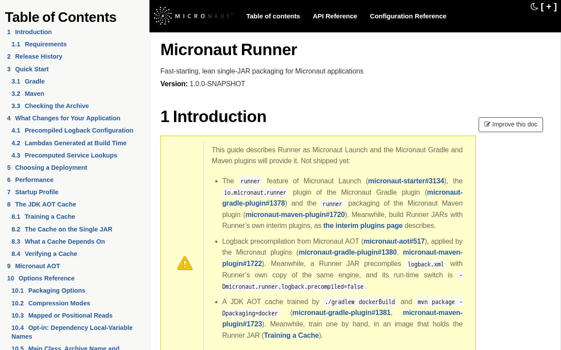Jump to 3 Quick Start section
Screen dimensions: 561x350
click(x=28, y=69)
